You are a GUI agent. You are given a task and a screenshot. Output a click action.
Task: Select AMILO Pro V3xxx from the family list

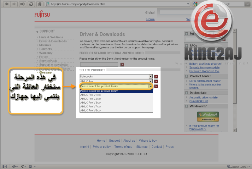(91, 103)
